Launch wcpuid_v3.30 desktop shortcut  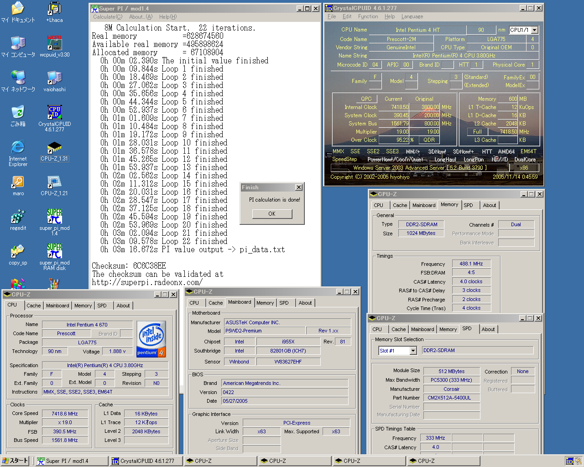(x=54, y=47)
